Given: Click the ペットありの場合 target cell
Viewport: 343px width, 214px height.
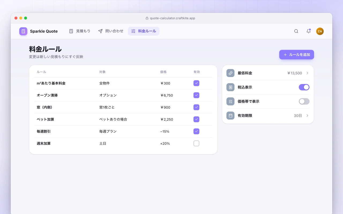Looking at the screenshot, I should coord(113,119).
